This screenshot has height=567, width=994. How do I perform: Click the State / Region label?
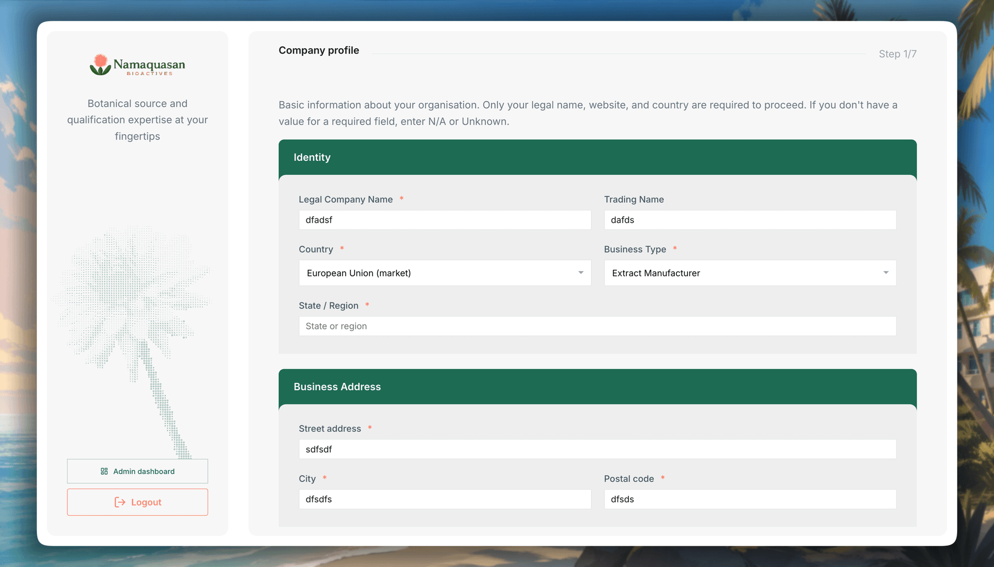(x=329, y=306)
